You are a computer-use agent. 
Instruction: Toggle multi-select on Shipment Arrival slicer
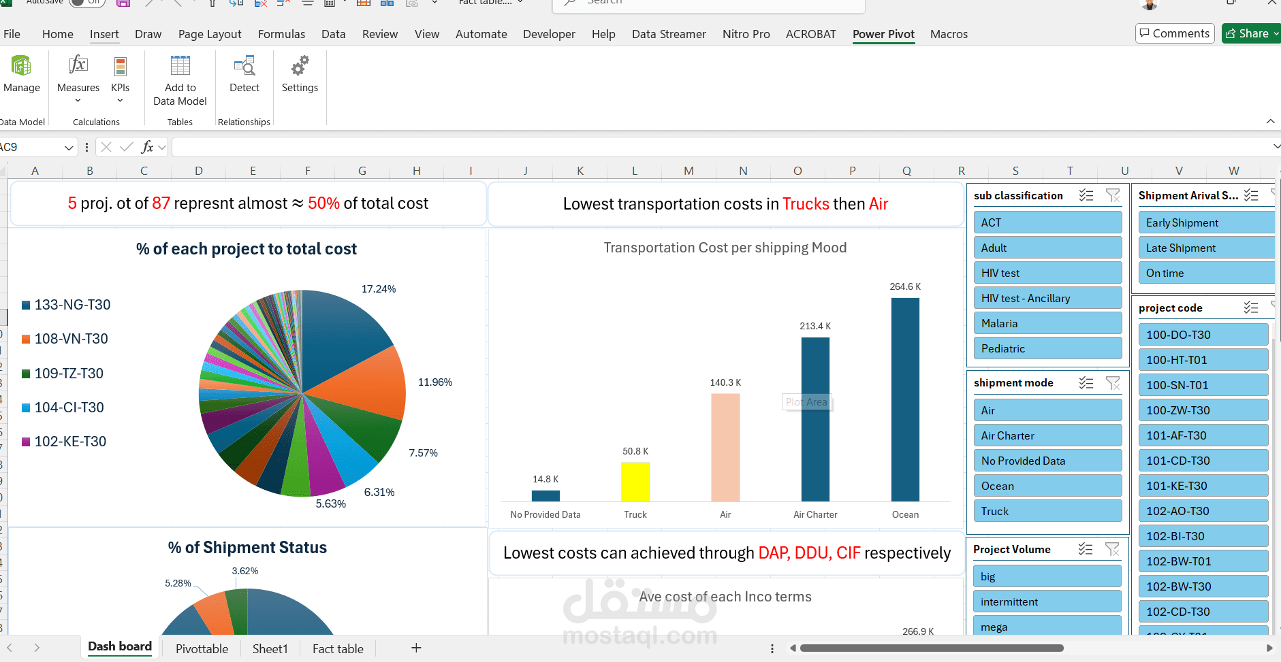[x=1251, y=195]
